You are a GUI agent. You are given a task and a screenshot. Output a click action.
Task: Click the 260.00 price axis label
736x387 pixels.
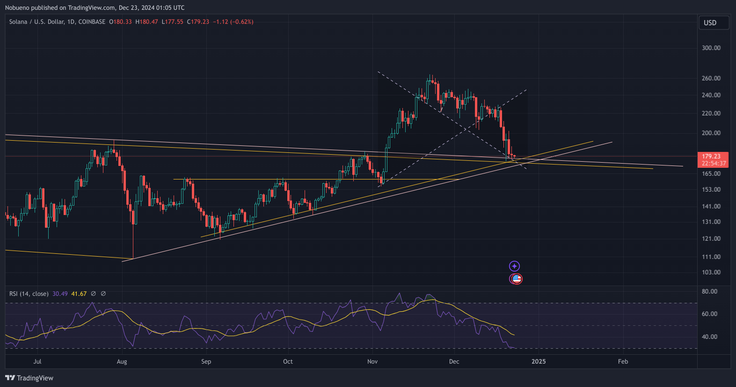pyautogui.click(x=711, y=78)
